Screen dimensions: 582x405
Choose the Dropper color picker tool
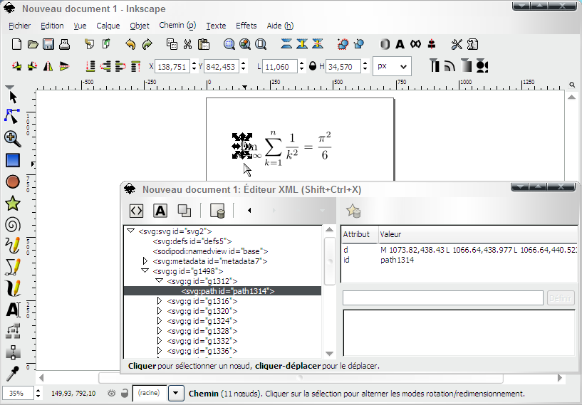coord(13,374)
